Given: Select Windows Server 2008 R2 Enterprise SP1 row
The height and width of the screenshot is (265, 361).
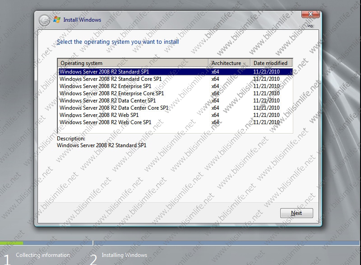Looking at the screenshot, I should coord(176,86).
